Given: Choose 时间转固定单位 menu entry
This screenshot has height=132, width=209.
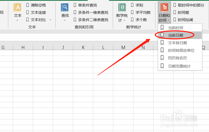Looking at the screenshot, I should pyautogui.click(x=180, y=51).
